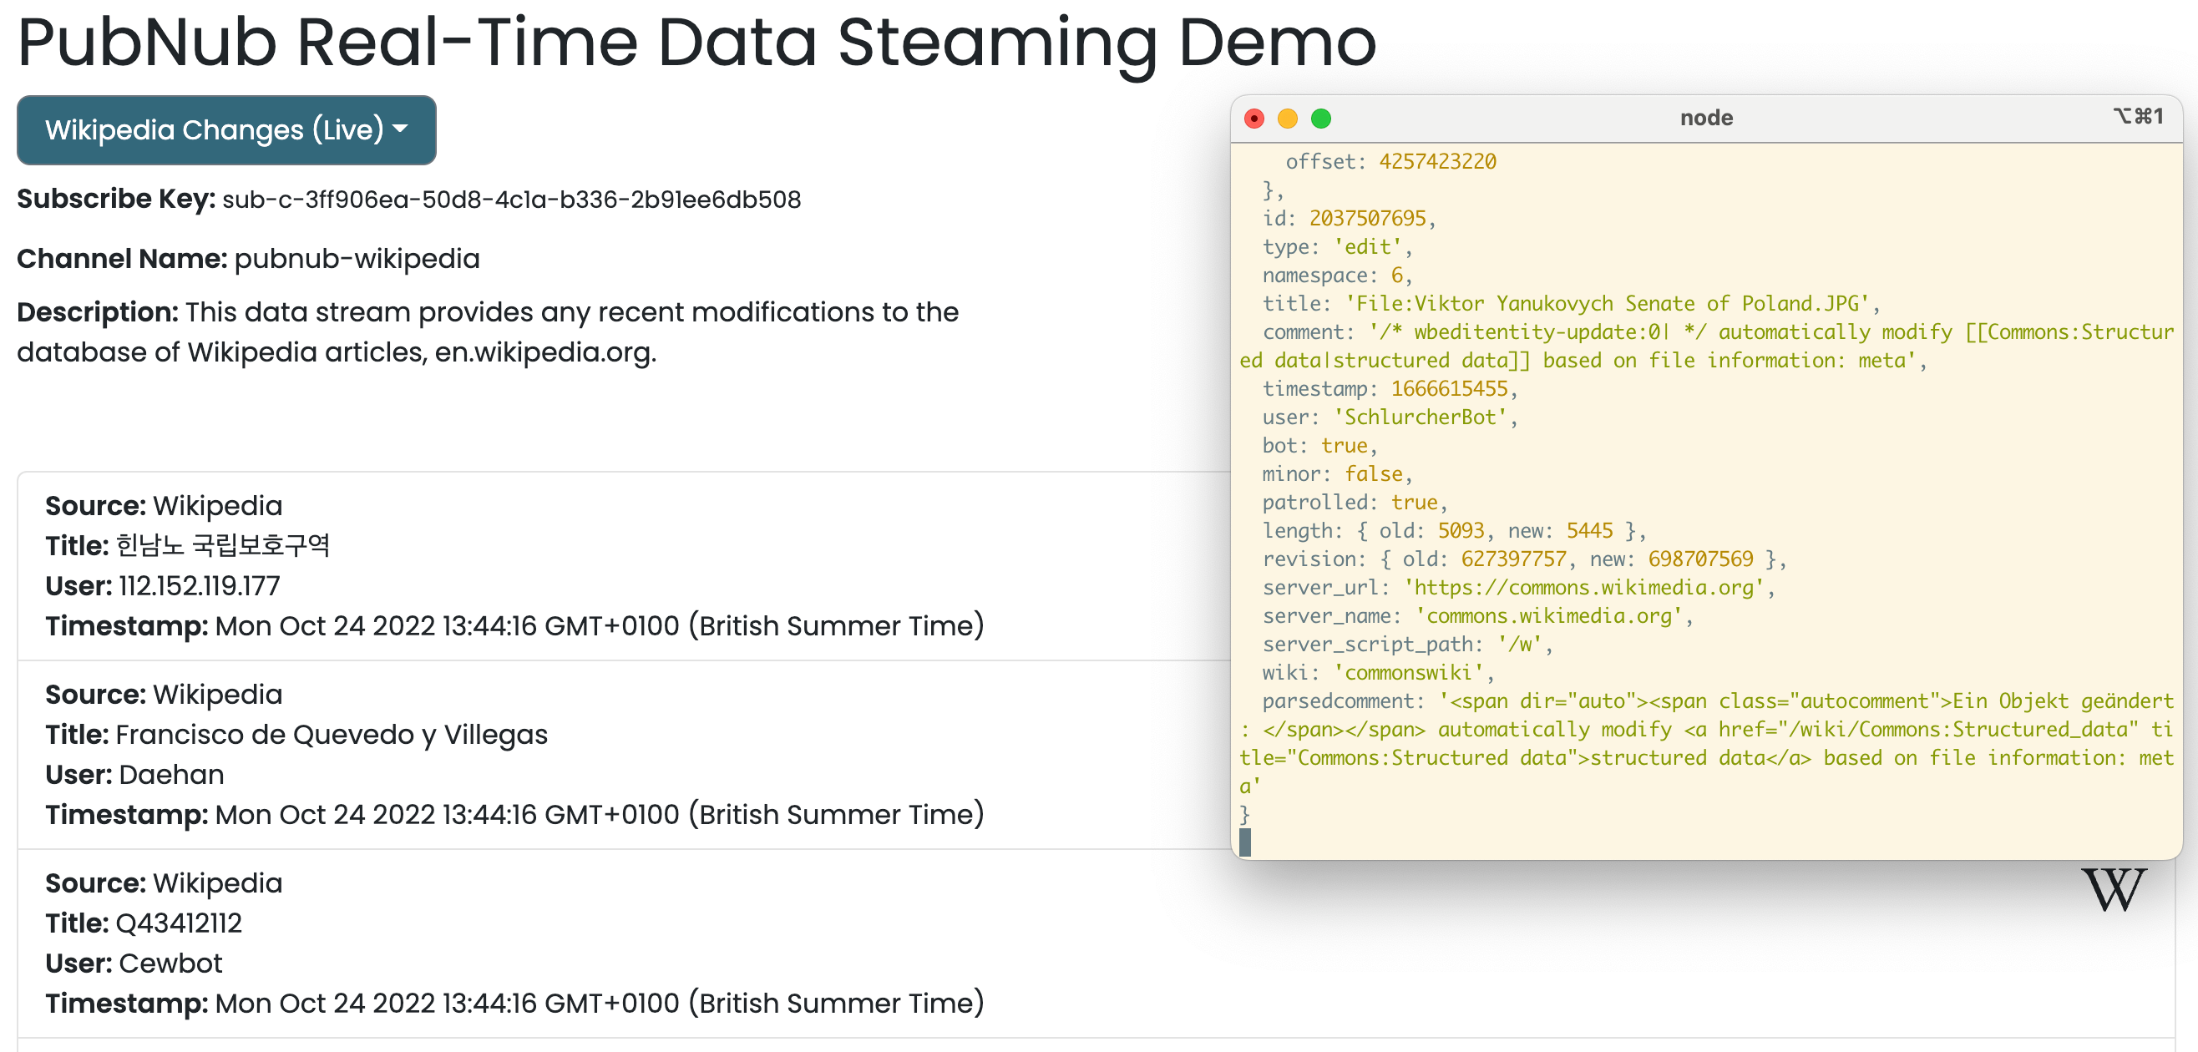Image resolution: width=2198 pixels, height=1052 pixels.
Task: Click the dropdown caret on Wikipedia Changes button
Action: tap(401, 129)
